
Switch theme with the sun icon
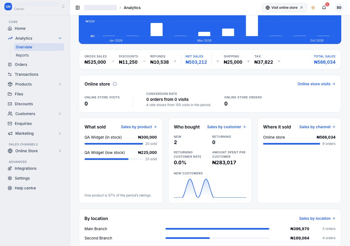(x=313, y=8)
